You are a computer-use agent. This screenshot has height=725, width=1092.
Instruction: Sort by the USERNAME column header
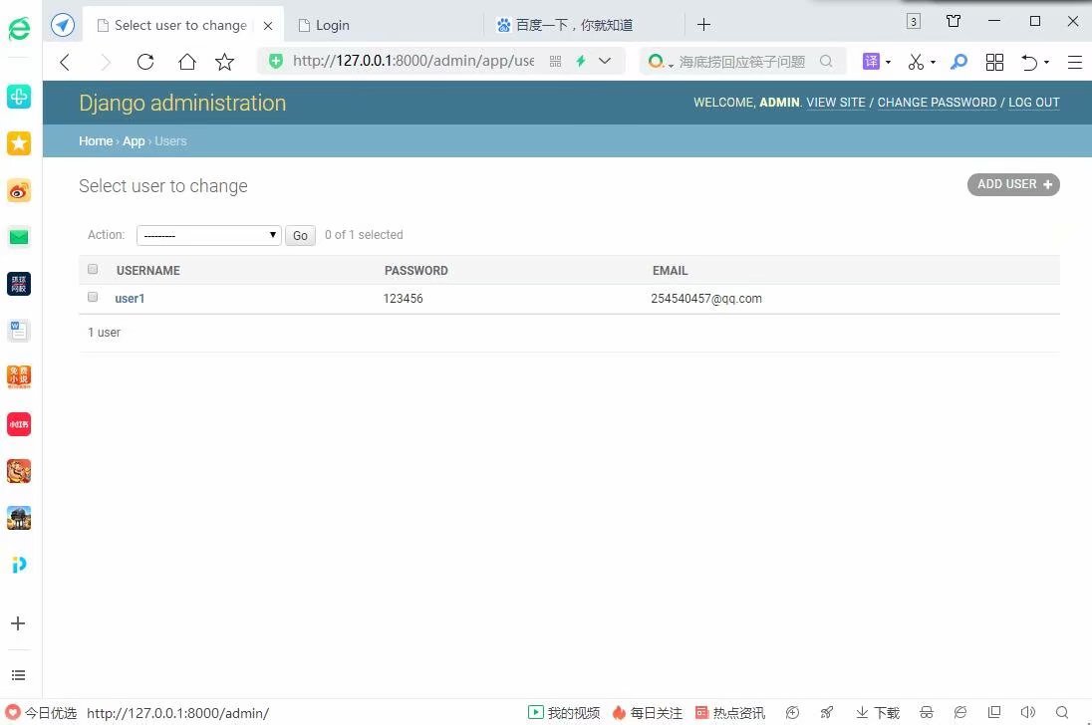pyautogui.click(x=147, y=271)
